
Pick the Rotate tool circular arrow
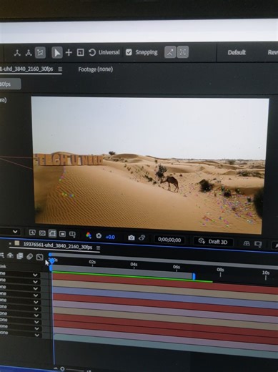92,52
